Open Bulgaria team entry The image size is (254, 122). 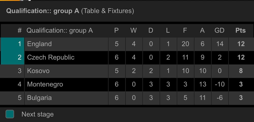click(39, 98)
